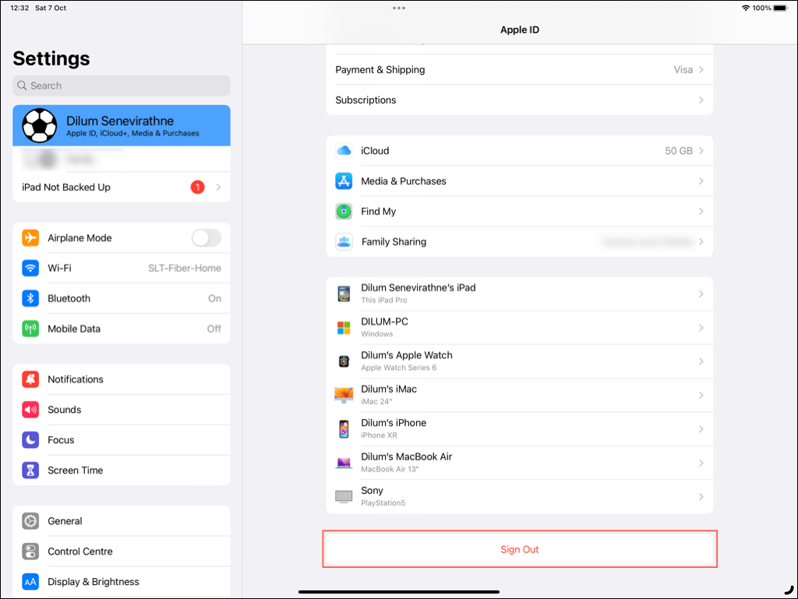Open Screen Time settings
Screen dimensions: 798x599
point(122,470)
